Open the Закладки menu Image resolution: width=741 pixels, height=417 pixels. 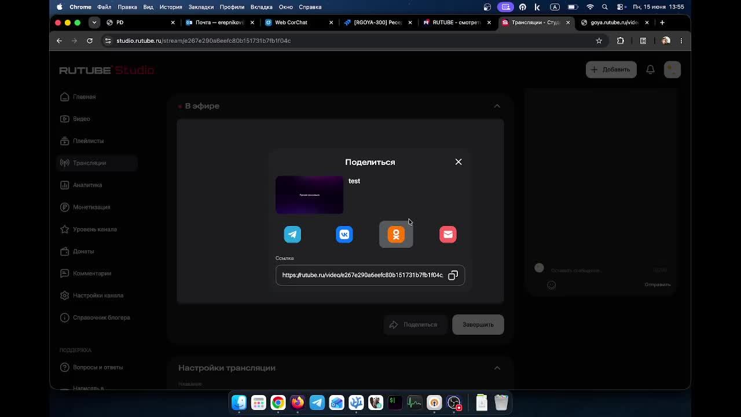point(201,7)
